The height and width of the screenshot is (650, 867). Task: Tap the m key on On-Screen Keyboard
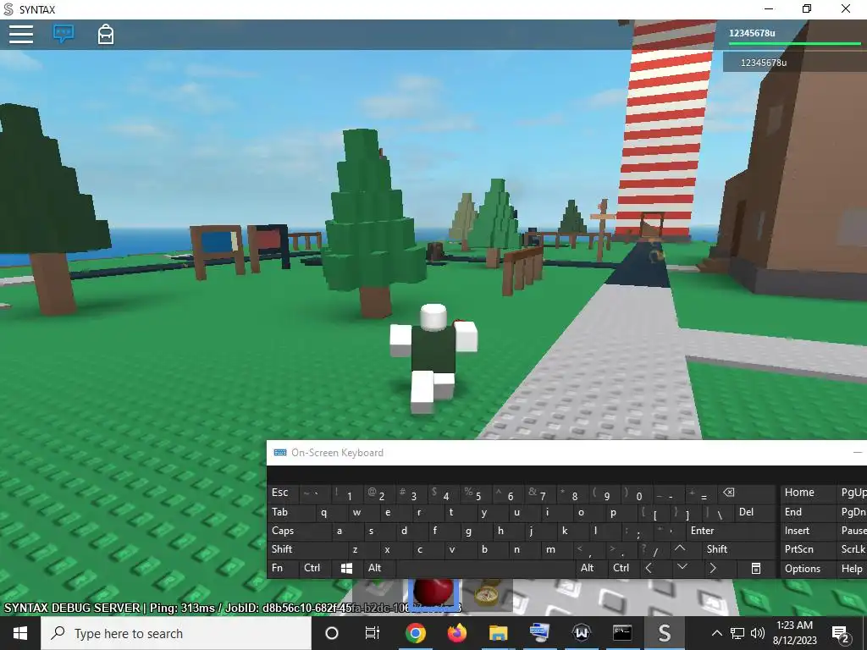pyautogui.click(x=556, y=550)
